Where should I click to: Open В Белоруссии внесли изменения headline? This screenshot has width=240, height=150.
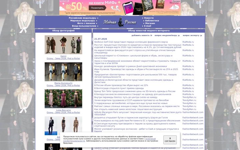(133, 94)
